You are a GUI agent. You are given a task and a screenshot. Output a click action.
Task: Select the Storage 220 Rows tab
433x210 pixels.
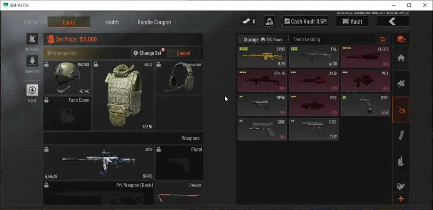coord(263,39)
